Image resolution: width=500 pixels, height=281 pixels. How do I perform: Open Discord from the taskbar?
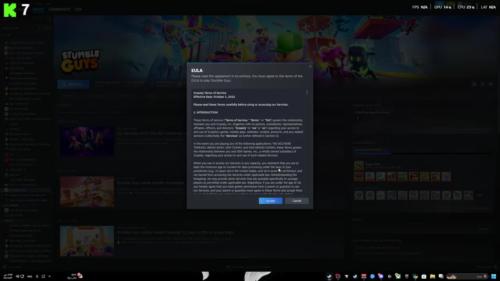381,276
